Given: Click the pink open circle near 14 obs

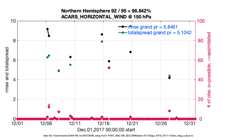Looking at the screenshot, I should pyautogui.click(x=49, y=105).
